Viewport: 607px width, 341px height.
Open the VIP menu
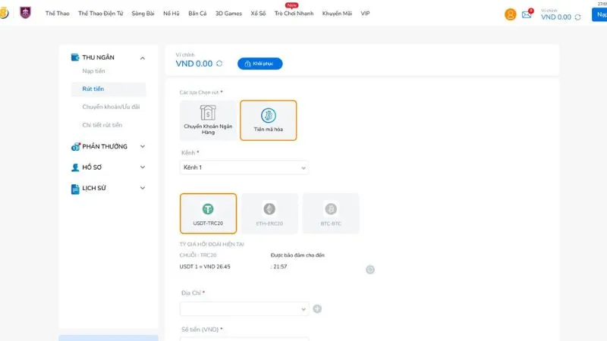[365, 13]
